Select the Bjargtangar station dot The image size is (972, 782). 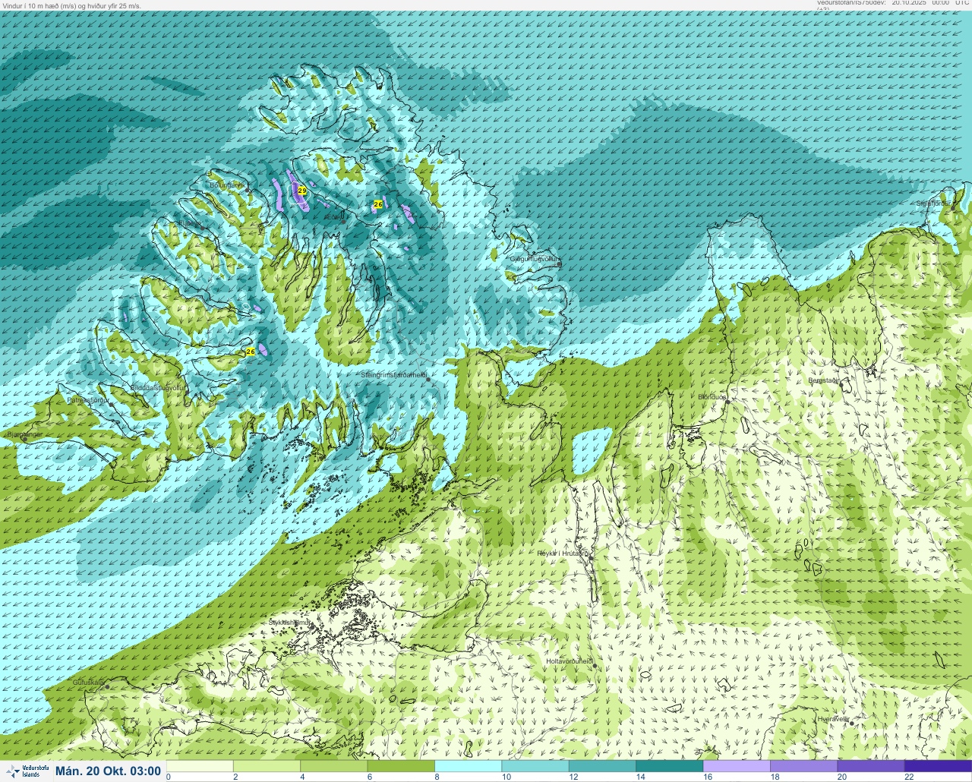pyautogui.click(x=25, y=439)
